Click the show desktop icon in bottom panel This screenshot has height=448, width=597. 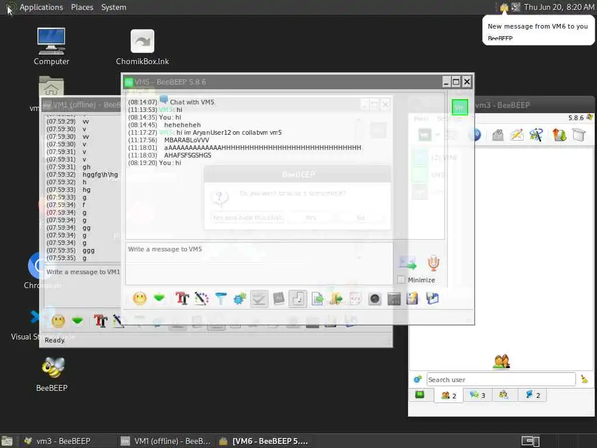[7, 441]
